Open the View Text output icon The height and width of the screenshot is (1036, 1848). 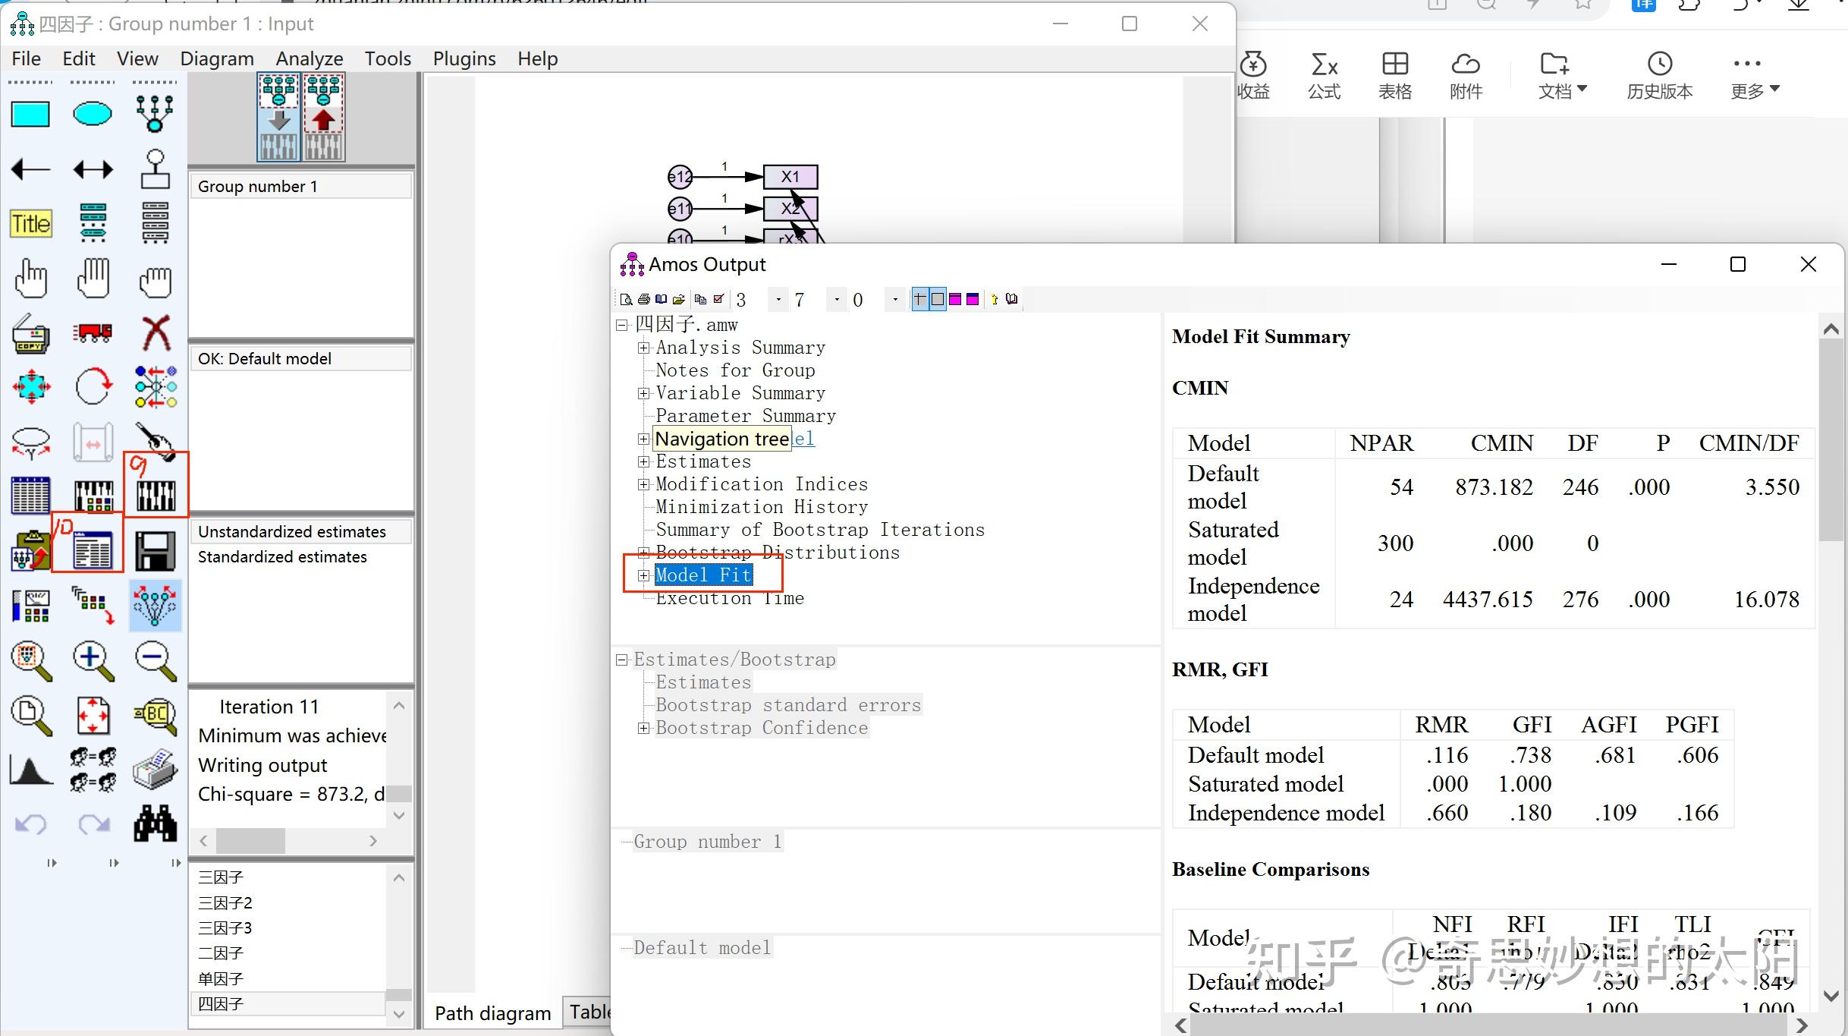pyautogui.click(x=93, y=550)
